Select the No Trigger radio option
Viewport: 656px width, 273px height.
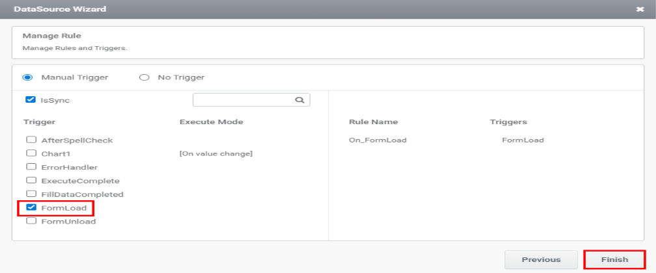point(144,77)
